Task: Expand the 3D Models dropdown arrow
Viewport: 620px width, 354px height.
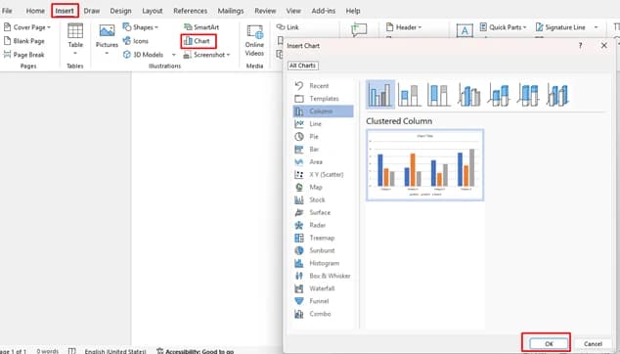Action: [174, 55]
